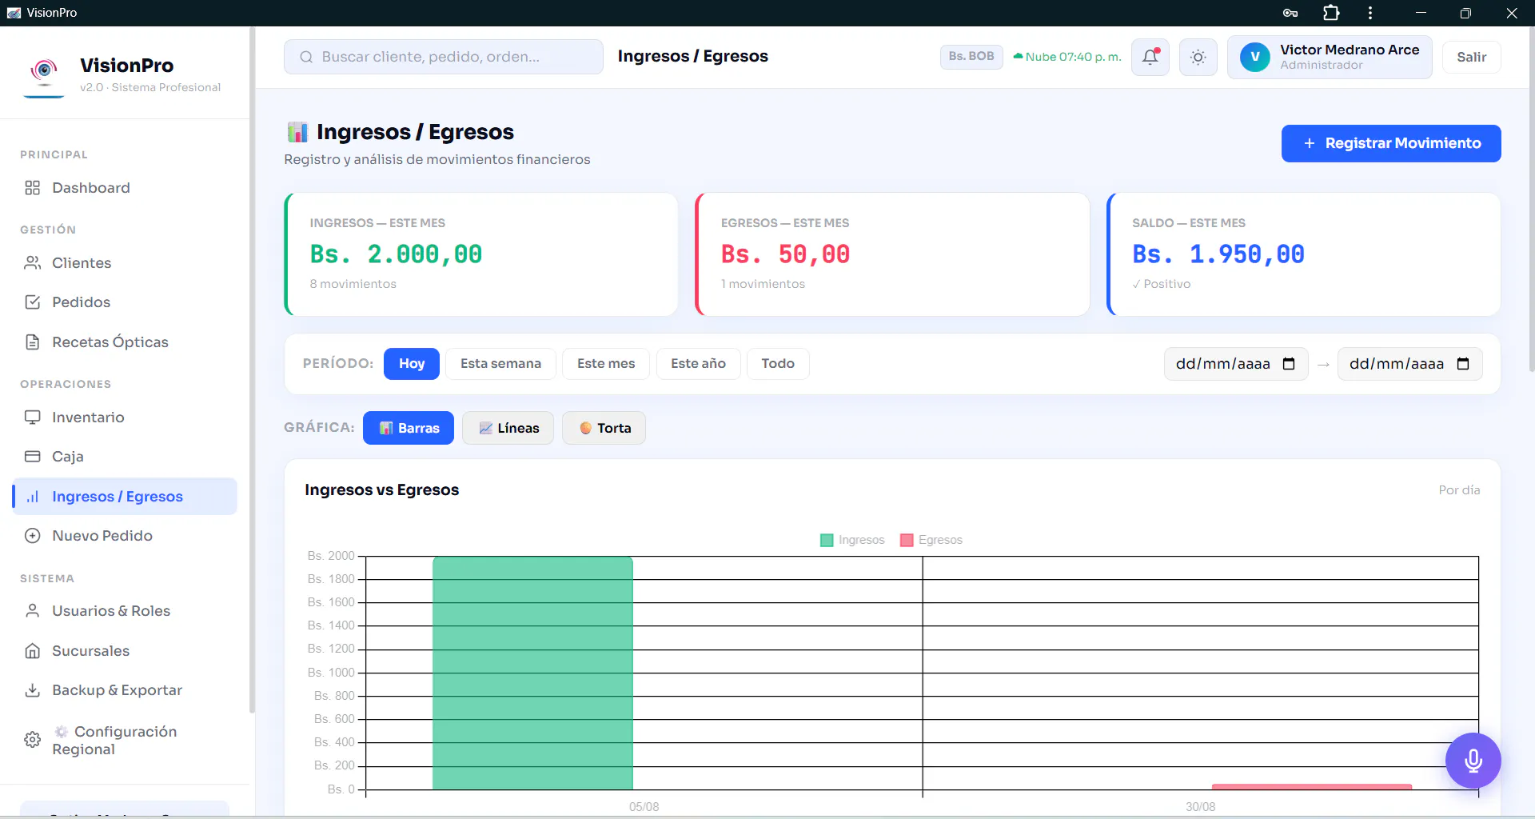This screenshot has height=819, width=1535.
Task: Open calendar picker of end date field
Action: click(1463, 364)
